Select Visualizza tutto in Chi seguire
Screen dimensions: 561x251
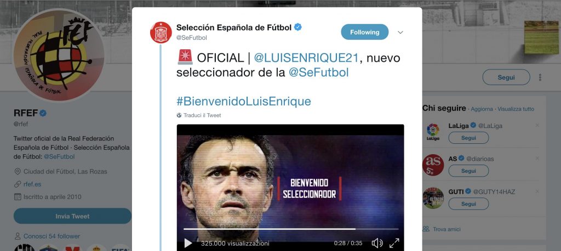tap(516, 109)
